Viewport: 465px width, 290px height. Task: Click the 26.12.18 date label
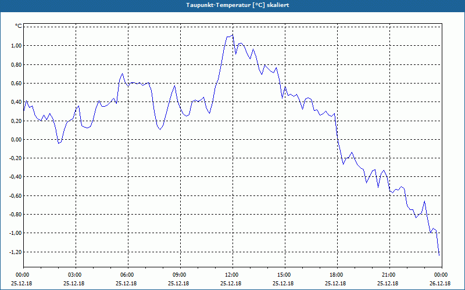click(x=440, y=283)
